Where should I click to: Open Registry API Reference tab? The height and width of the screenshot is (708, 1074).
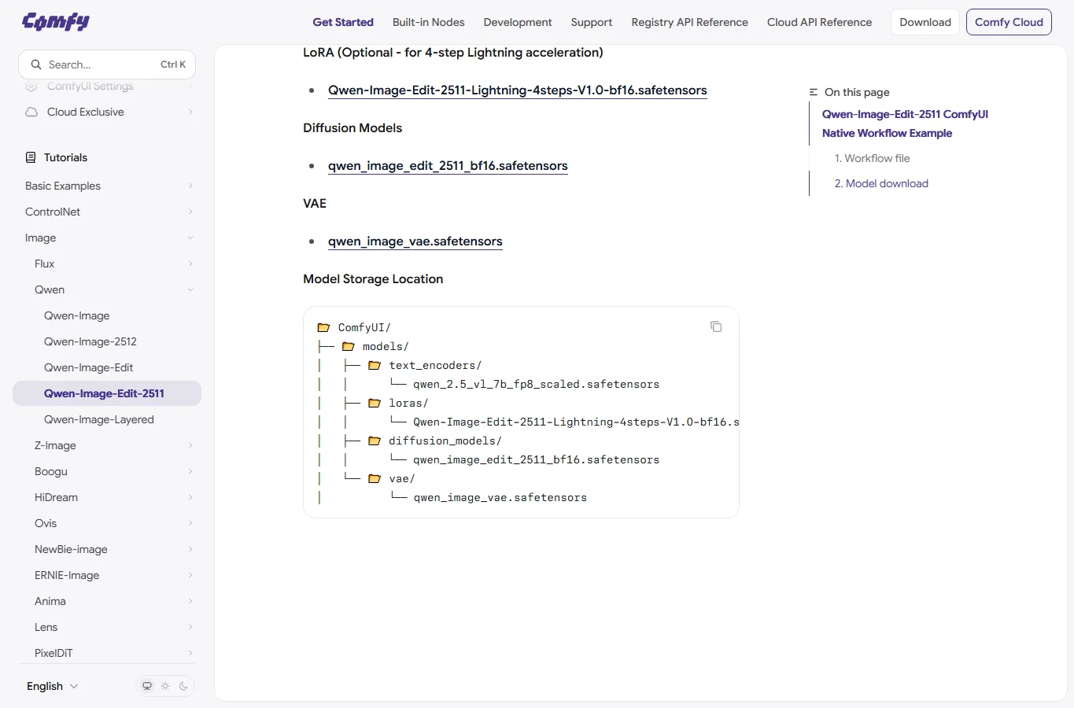690,22
